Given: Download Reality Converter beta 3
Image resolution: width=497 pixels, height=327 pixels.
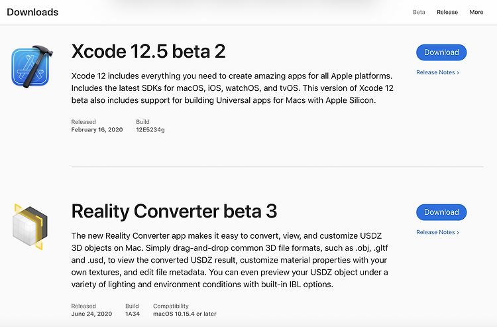Looking at the screenshot, I should [441, 212].
